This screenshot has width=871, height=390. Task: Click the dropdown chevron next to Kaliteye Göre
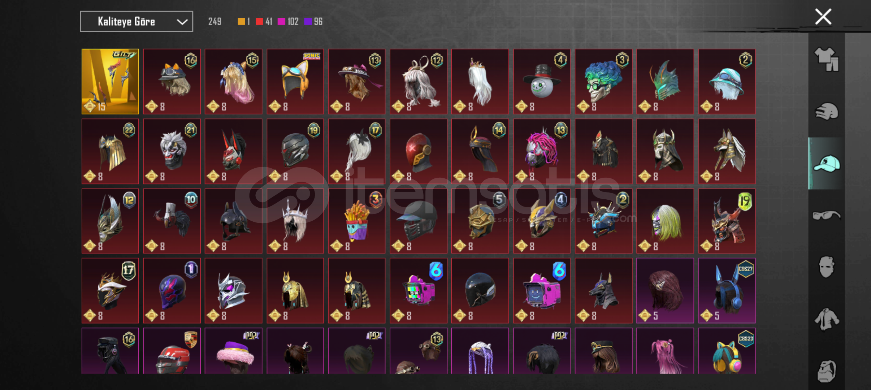click(182, 22)
